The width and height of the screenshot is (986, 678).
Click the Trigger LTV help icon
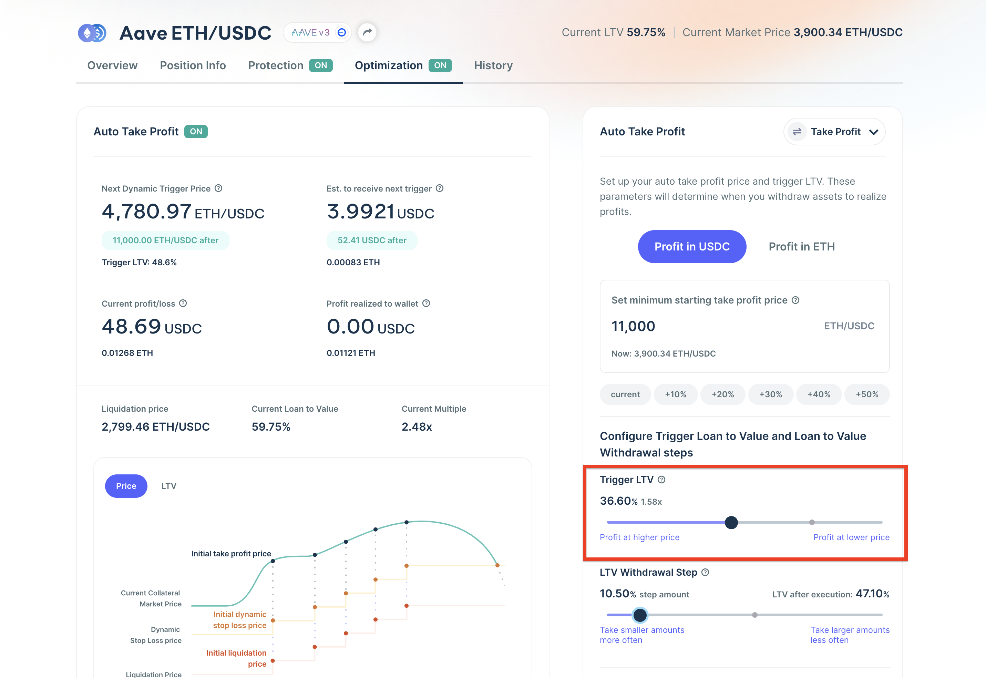[x=661, y=480]
